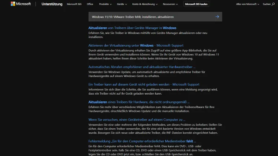Image resolution: width=278 pixels, height=156 pixels.
Task: Open 'Wenn Sie versuchen, einen Gerätetreiber' result
Action: tap(137, 119)
